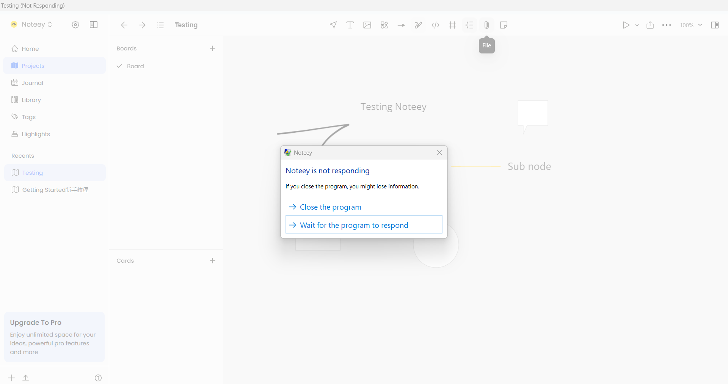Go back with the left arrow
Viewport: 728px width, 384px height.
tap(124, 25)
